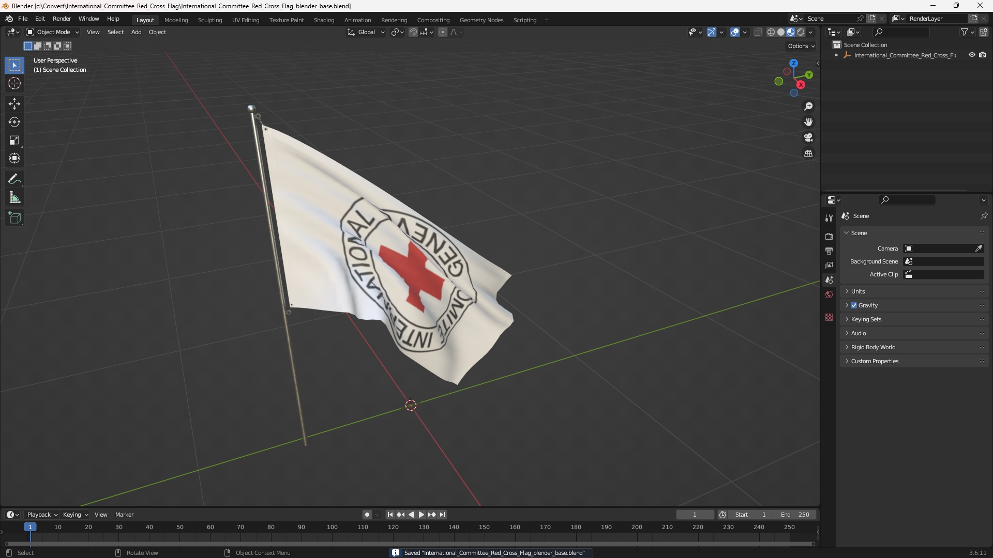Toggle viewport gizmos
Viewport: 993px width, 558px height.
[x=712, y=32]
